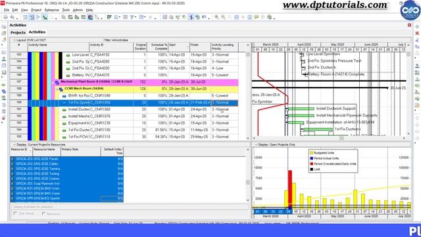
Task: Click the Zoom In magnifier icon
Action: [x=216, y=17]
